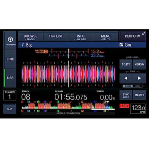Tap the tempo value 0.00%
Viewport: 149px width, 149px height.
(x=108, y=98)
